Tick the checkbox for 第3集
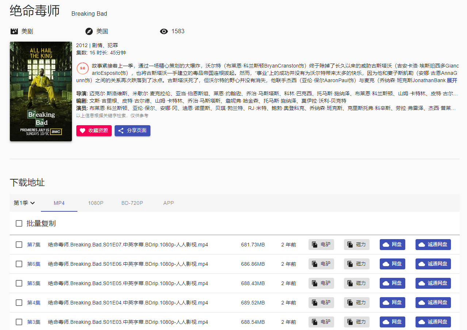Screen dimensions: 467x330 click(19, 322)
